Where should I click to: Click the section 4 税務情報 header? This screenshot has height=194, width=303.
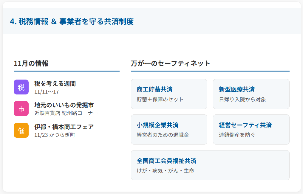click(x=72, y=21)
